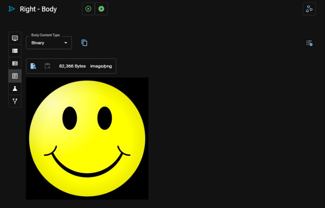325x208 pixels.
Task: Open the fork-shaped Parameters sidebar icon
Action: [15, 101]
